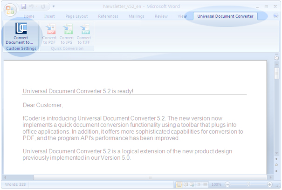The image size is (282, 190).
Task: Click the Dear Customer, line
Action: pos(43,105)
